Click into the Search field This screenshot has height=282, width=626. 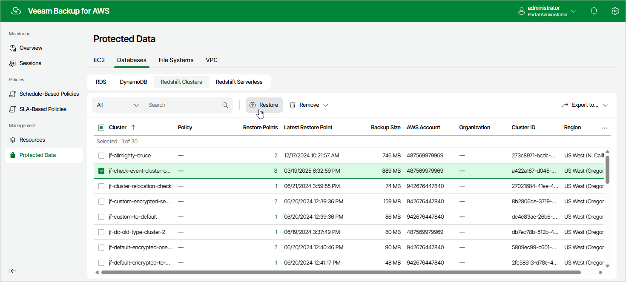[x=183, y=105]
